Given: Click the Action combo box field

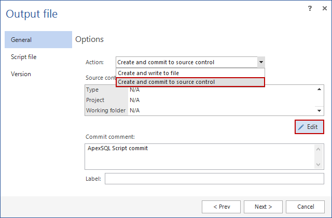Looking at the screenshot, I should (186, 62).
